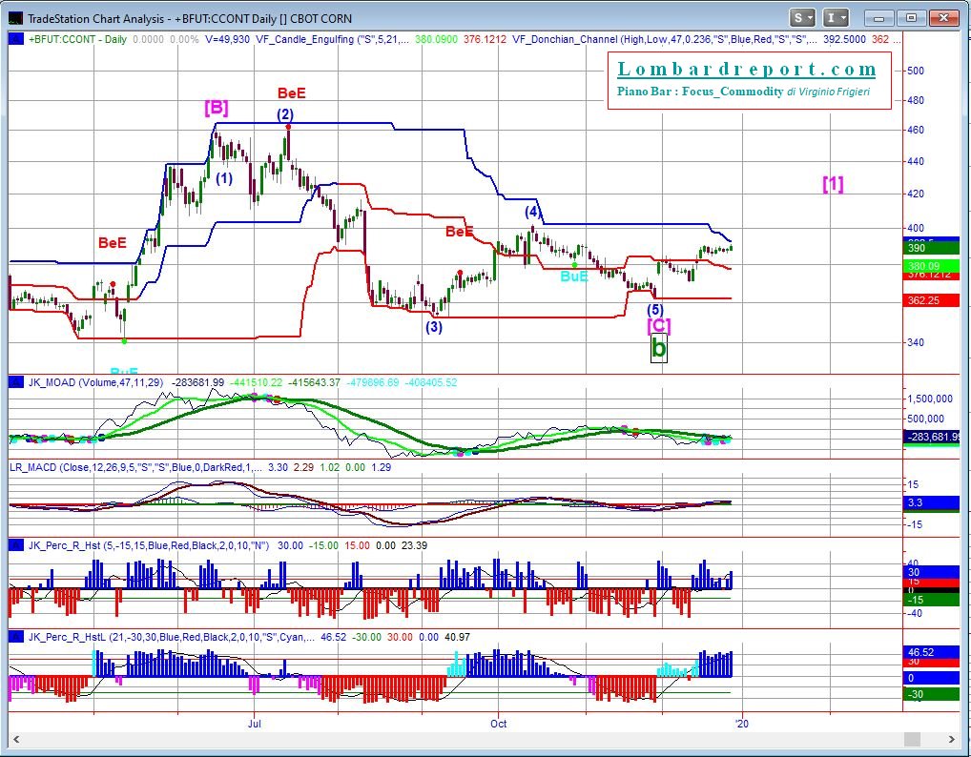Image resolution: width=971 pixels, height=757 pixels.
Task: Click the TradeStation chart icon in the title bar
Action: pos(15,18)
